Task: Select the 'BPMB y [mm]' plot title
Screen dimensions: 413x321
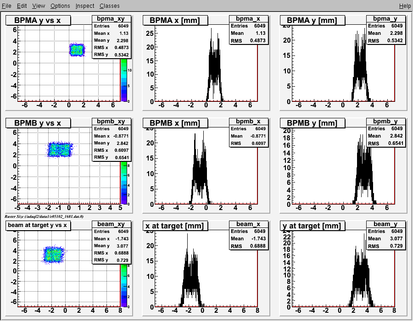Action: coord(312,123)
